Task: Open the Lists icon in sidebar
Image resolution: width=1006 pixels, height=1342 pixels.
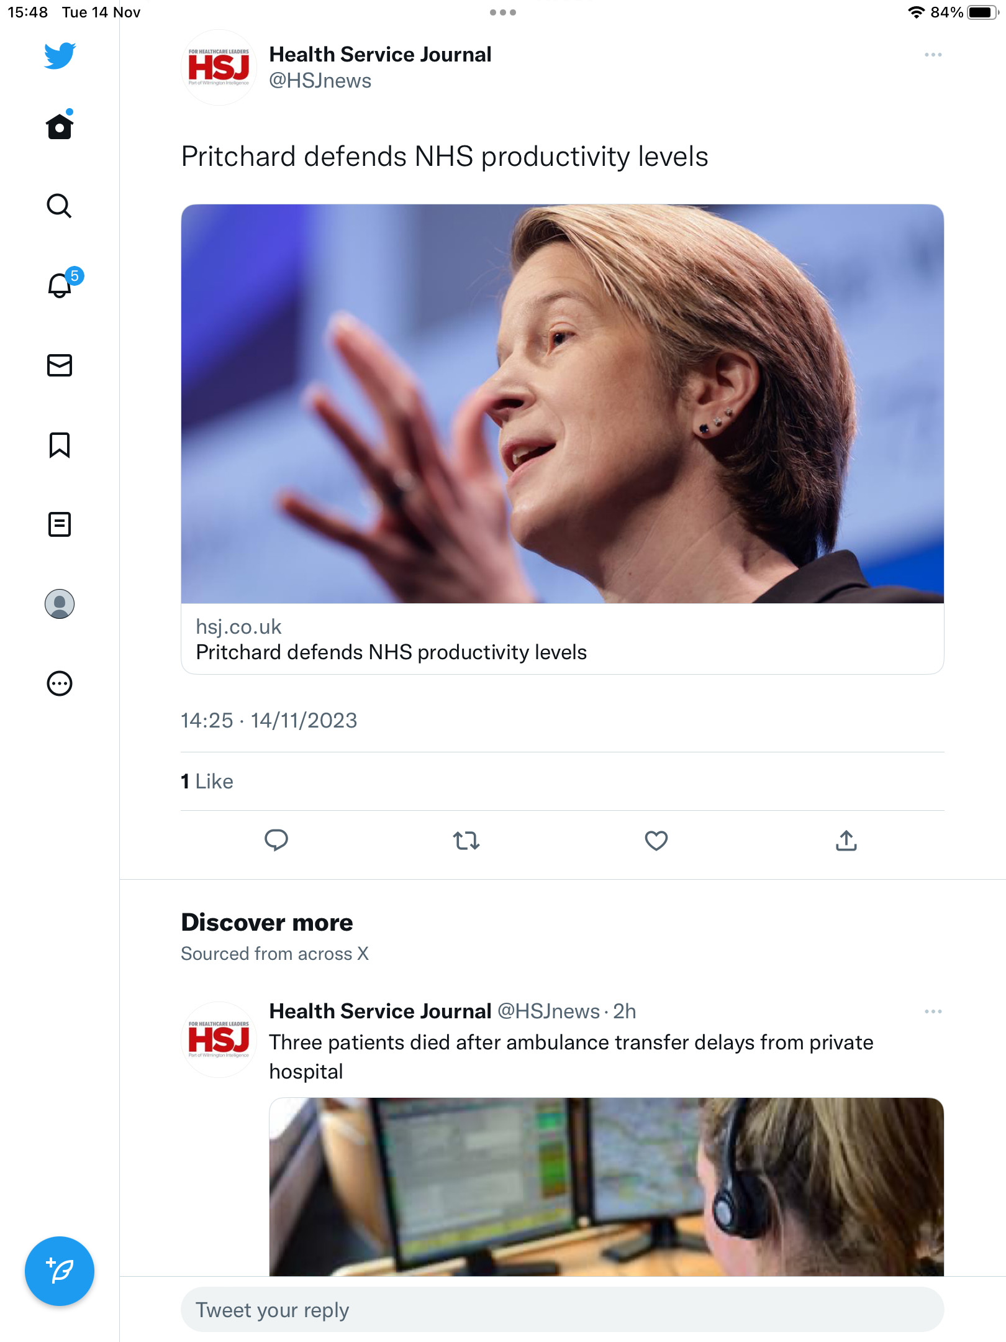Action: pos(60,524)
